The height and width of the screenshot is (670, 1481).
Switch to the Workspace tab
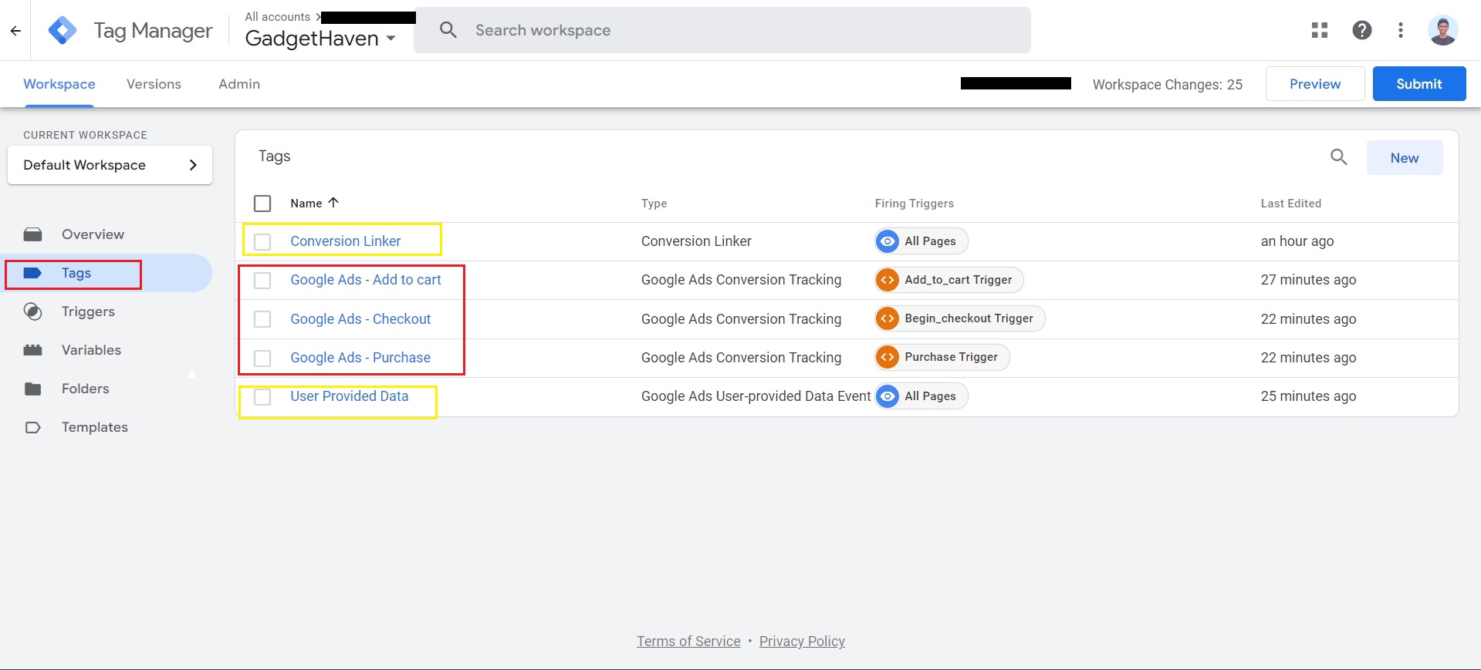(x=59, y=84)
